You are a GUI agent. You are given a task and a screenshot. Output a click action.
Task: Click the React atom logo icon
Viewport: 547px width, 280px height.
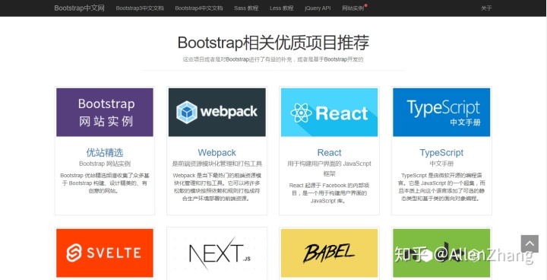tap(301, 113)
